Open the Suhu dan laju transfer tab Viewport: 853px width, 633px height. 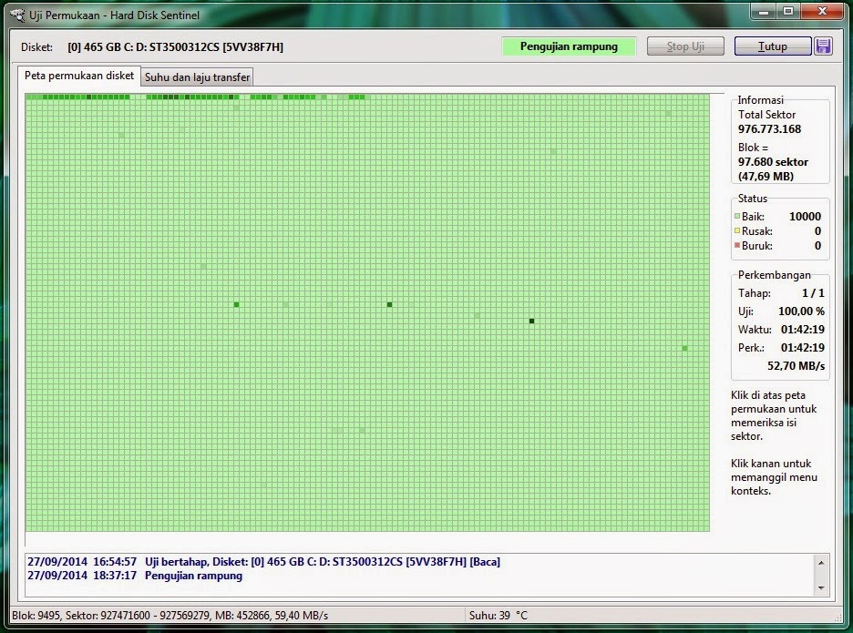197,77
